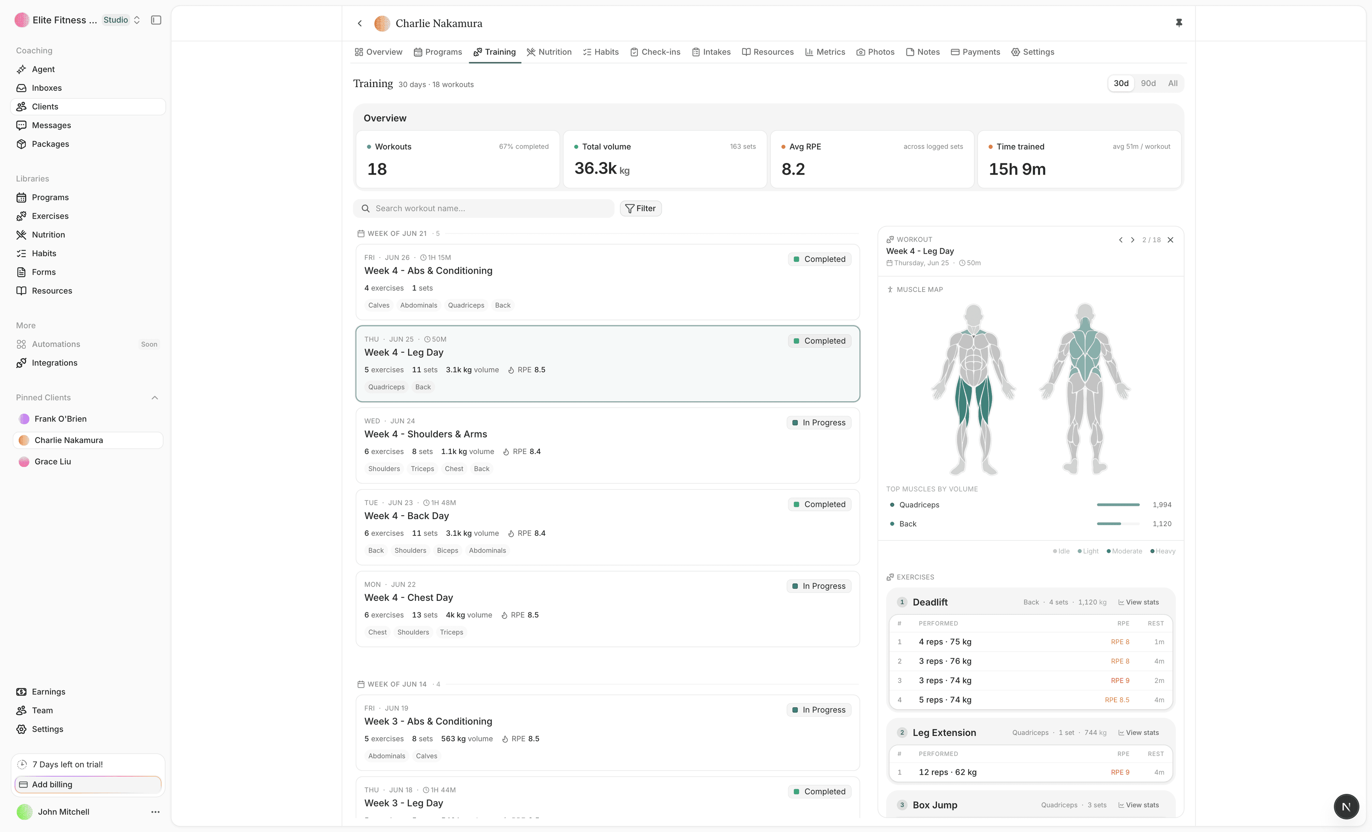Click the '12 reps · 62 kg' set row

click(1031, 772)
